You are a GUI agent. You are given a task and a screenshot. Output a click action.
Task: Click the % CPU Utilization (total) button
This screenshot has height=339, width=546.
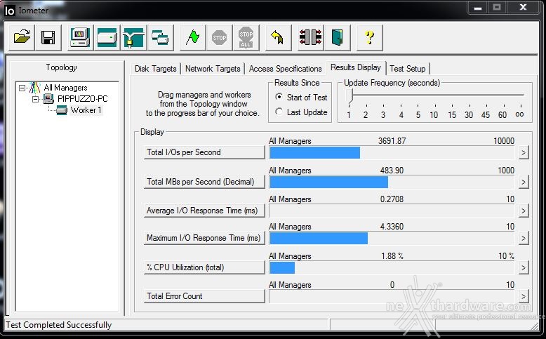tap(204, 267)
